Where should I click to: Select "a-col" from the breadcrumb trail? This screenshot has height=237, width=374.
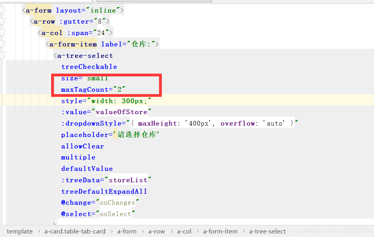184,231
